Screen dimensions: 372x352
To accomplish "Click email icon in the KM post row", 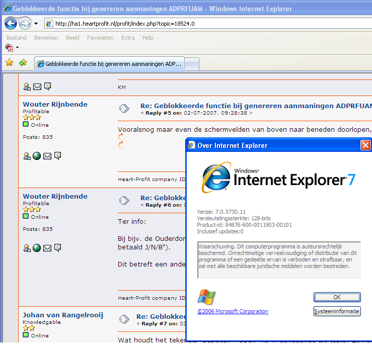I will 37,87.
